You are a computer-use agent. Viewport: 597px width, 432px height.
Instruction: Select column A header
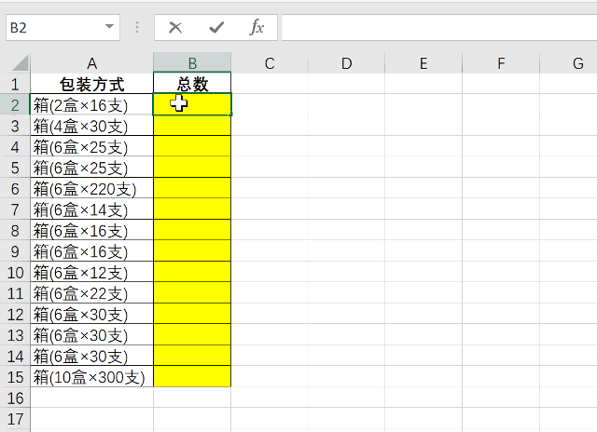pyautogui.click(x=91, y=63)
